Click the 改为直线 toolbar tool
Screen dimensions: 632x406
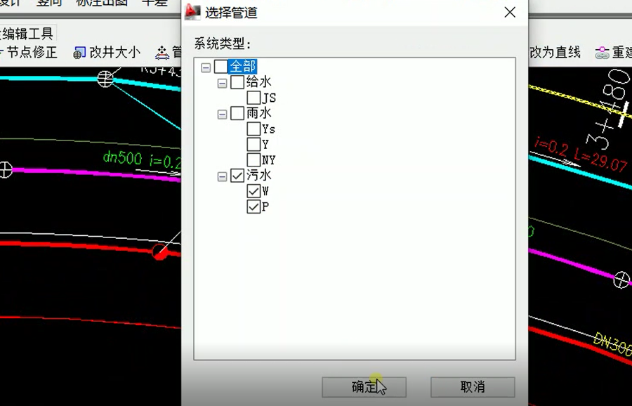[x=555, y=53]
